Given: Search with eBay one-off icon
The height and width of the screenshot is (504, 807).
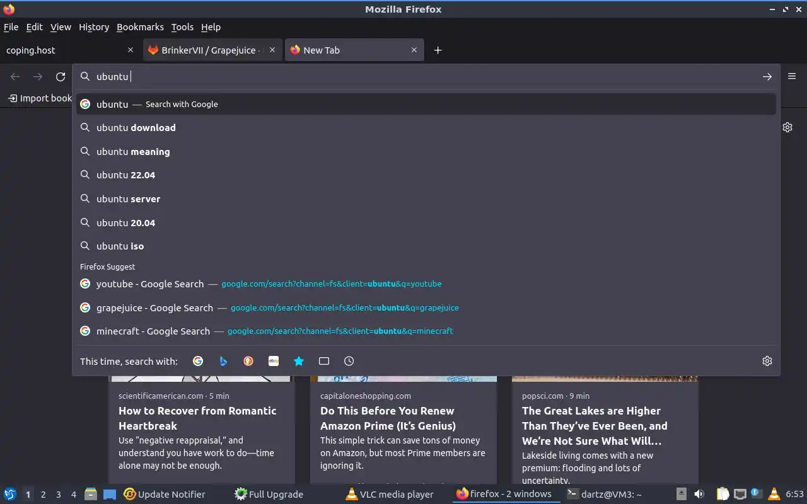Looking at the screenshot, I should 274,361.
